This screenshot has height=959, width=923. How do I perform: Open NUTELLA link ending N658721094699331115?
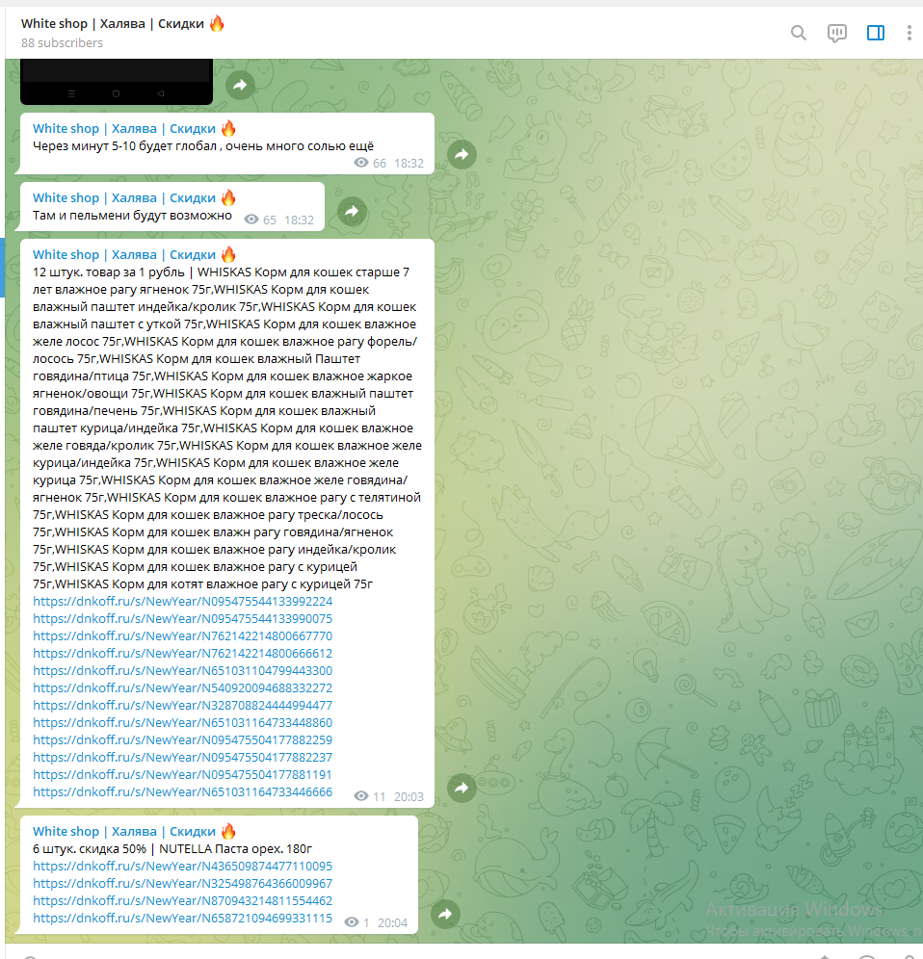[182, 918]
